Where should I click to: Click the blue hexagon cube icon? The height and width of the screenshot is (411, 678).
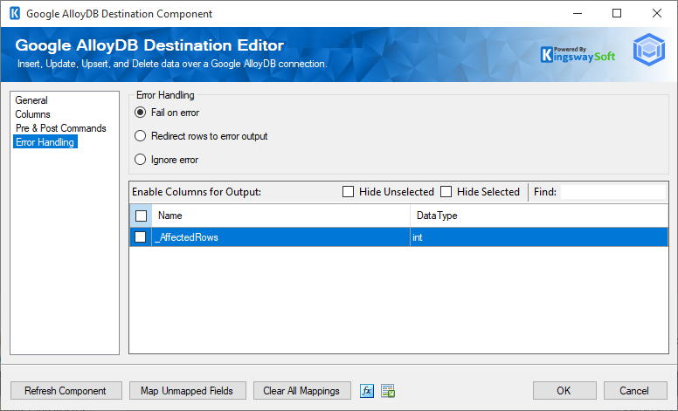coord(649,50)
